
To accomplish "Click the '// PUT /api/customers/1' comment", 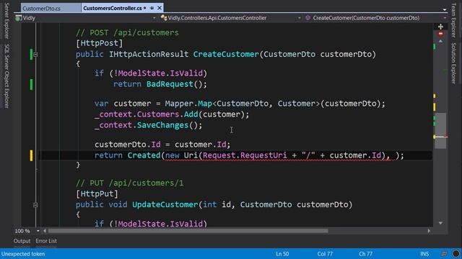I will (x=129, y=183).
